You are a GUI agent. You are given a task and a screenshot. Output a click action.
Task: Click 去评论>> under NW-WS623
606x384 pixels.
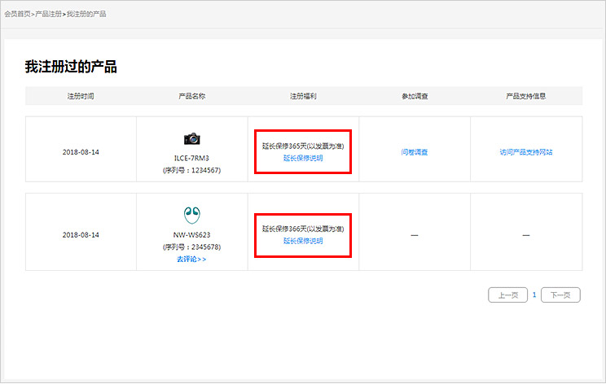point(191,259)
